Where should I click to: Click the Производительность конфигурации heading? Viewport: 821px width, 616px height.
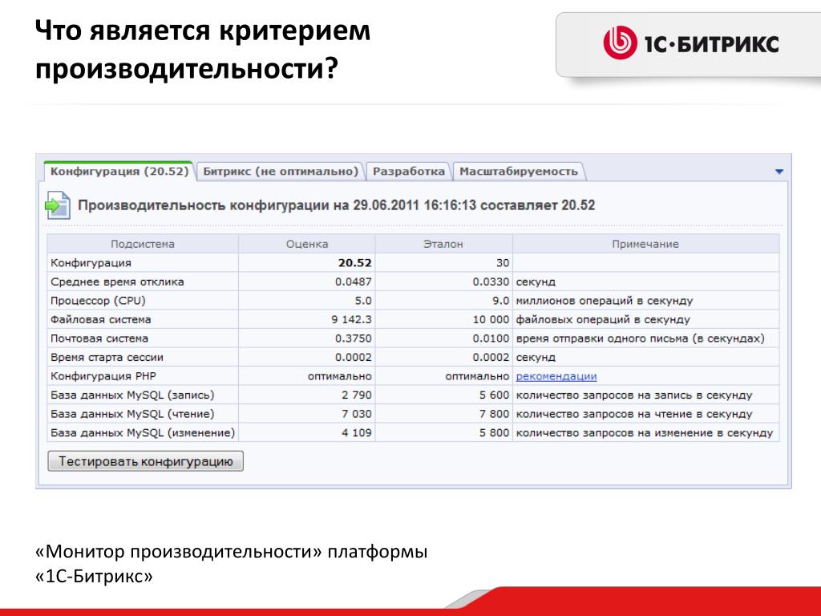click(336, 205)
